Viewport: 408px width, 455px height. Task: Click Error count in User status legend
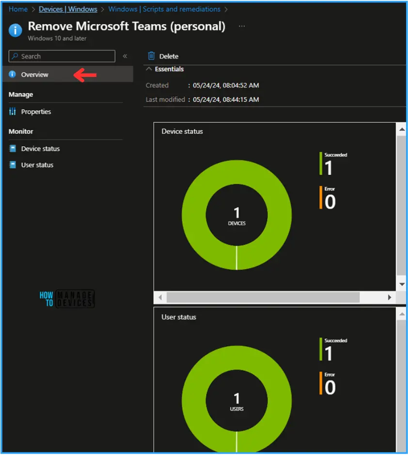(x=330, y=387)
